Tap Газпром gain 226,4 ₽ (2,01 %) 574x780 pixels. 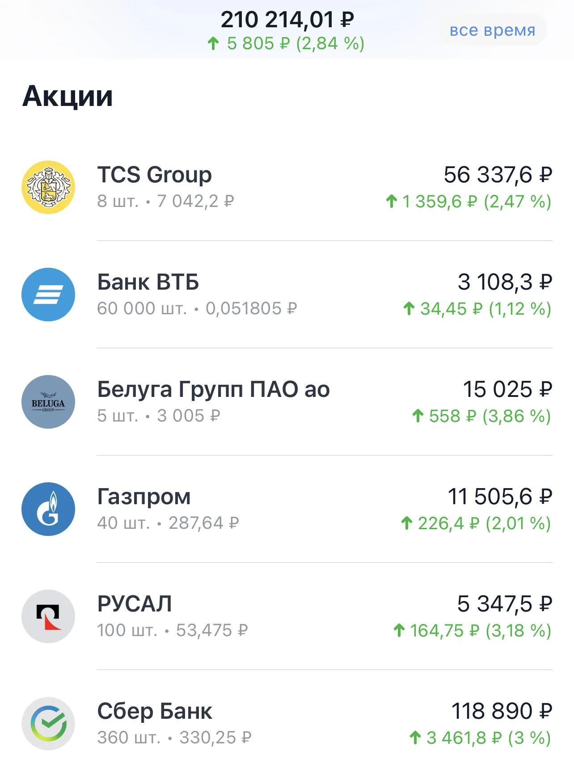pos(476,523)
